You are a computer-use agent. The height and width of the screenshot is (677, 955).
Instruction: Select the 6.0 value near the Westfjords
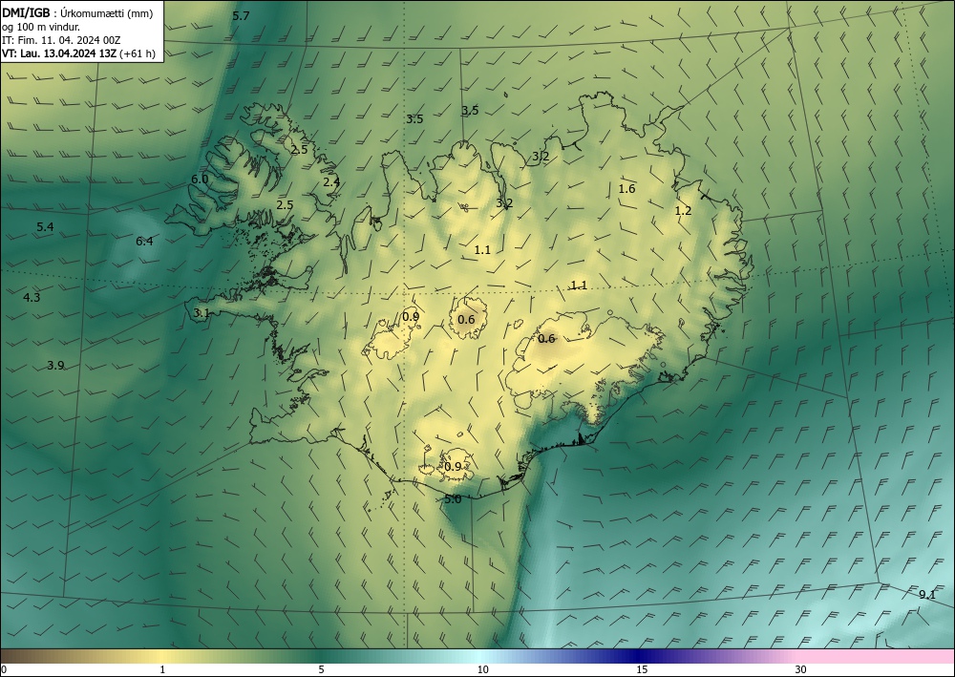click(200, 179)
